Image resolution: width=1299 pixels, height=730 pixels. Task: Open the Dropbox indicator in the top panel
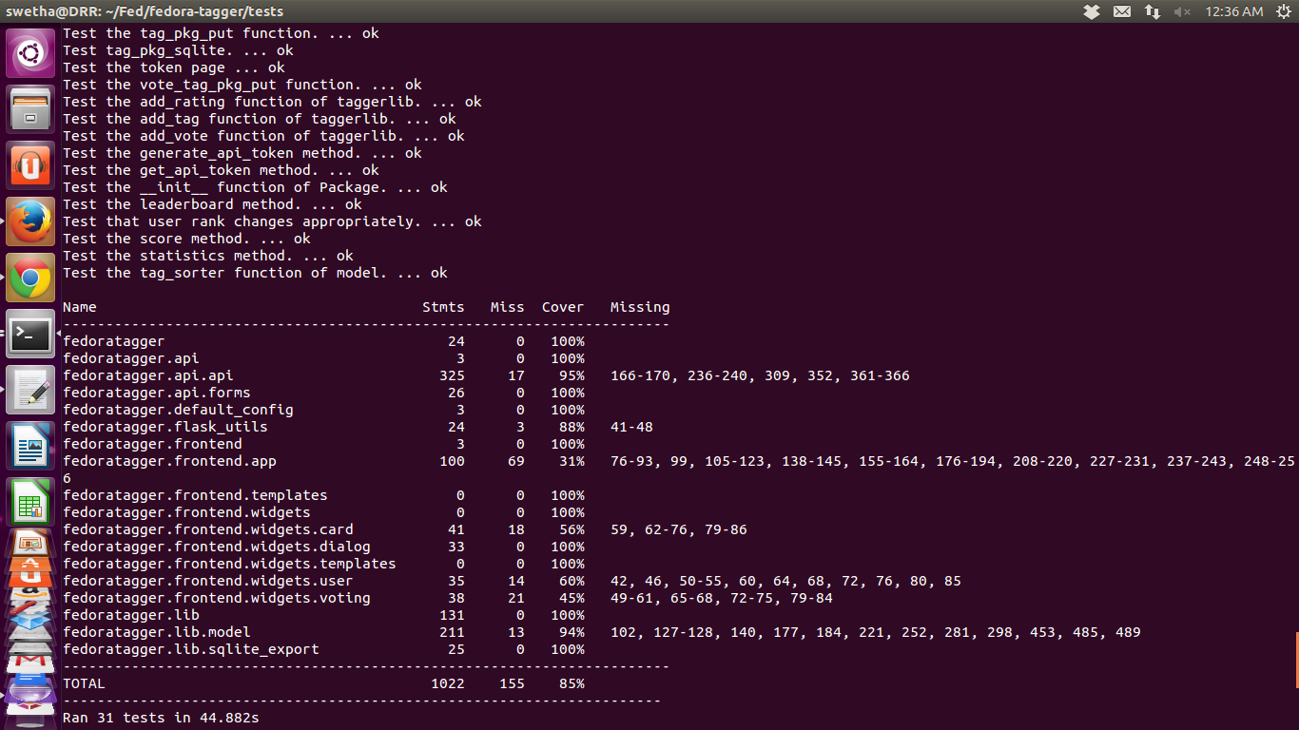coord(1092,11)
